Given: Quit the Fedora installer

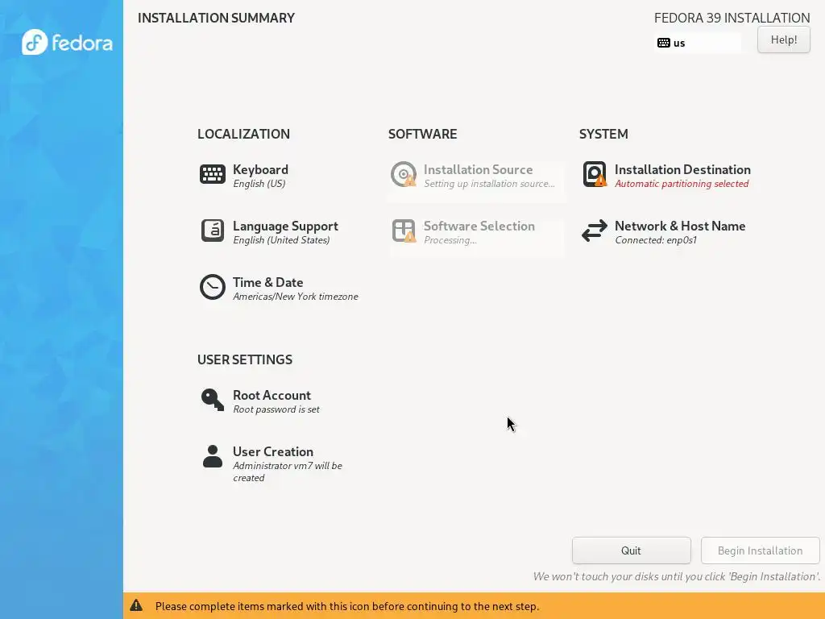Looking at the screenshot, I should (x=631, y=550).
